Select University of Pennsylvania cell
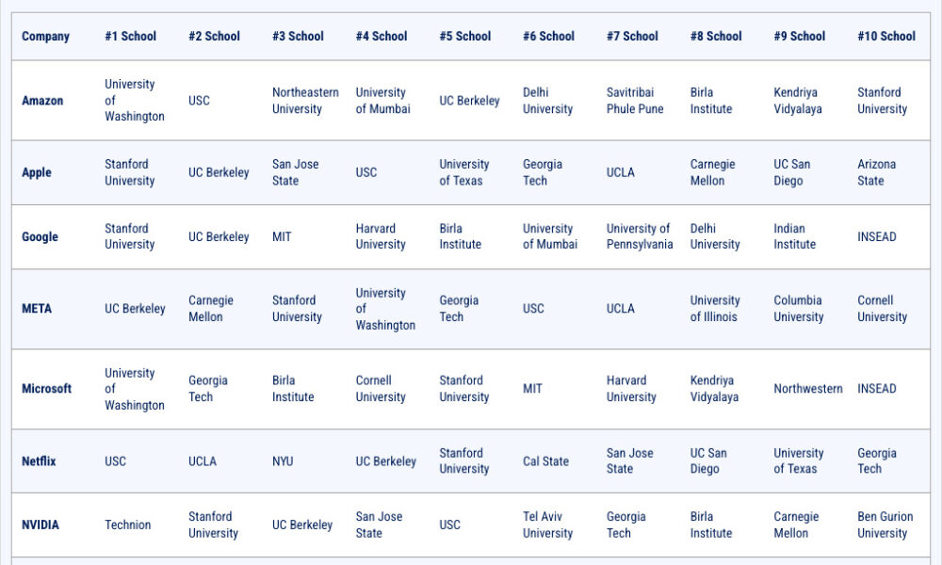Screen dimensions: 942x565 (640, 236)
